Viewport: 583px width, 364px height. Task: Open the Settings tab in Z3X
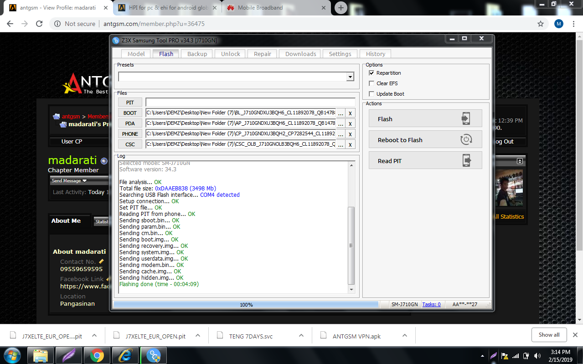tap(340, 54)
